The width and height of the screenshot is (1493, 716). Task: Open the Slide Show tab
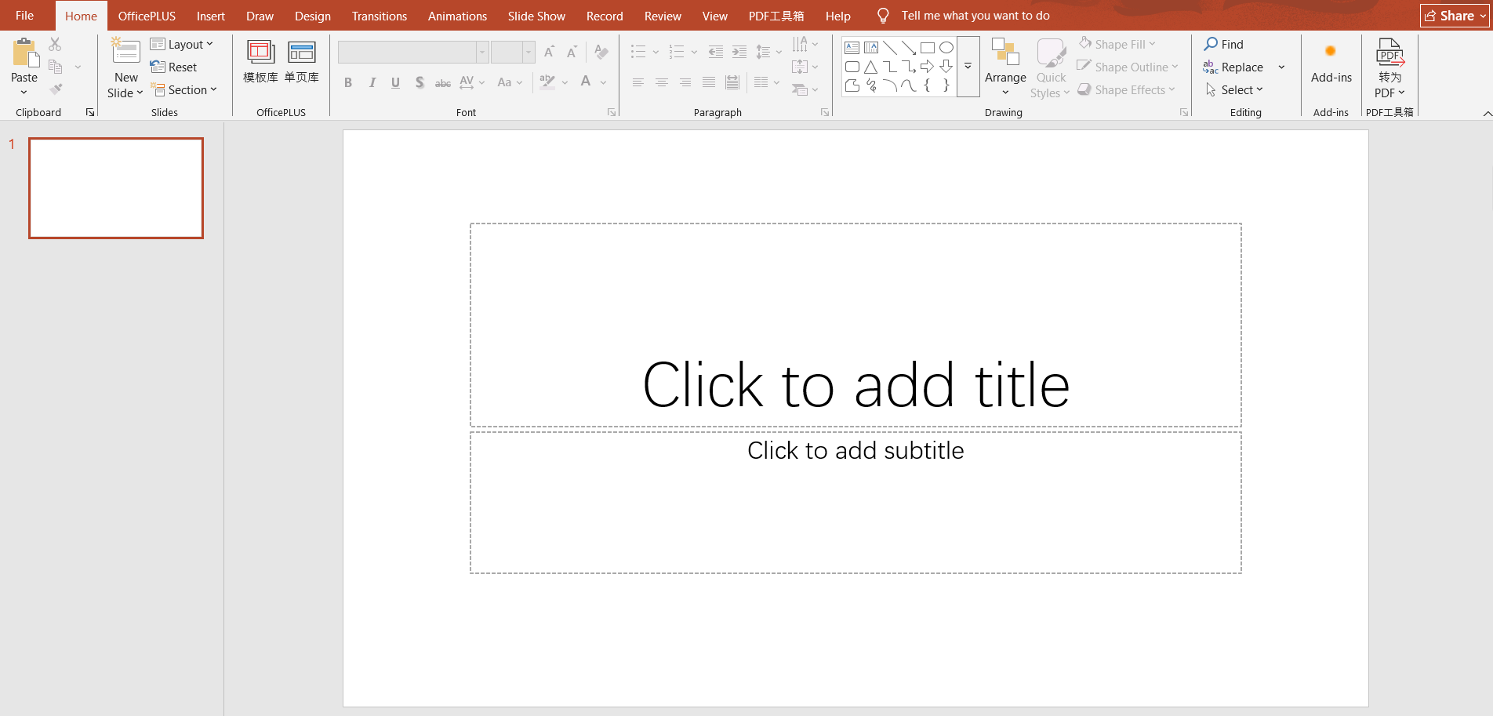[x=536, y=15]
